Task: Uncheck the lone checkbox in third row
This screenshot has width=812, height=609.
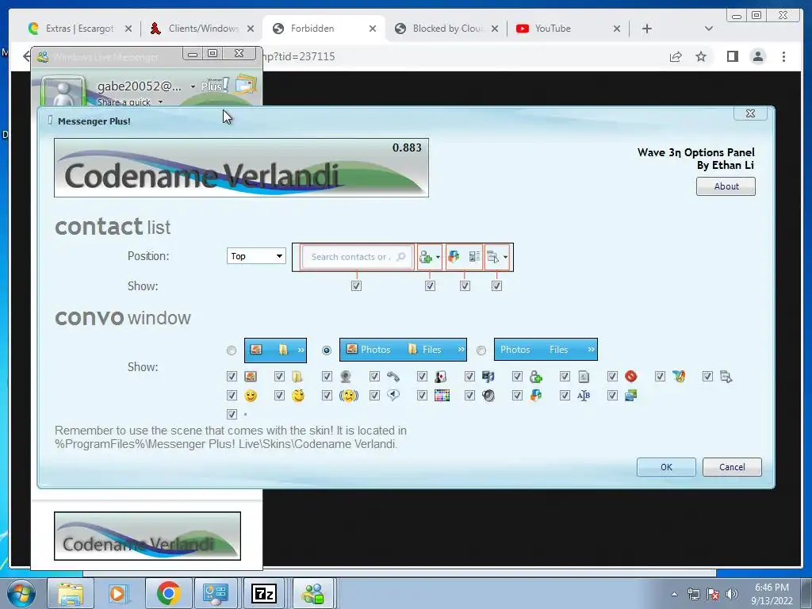Action: pyautogui.click(x=232, y=414)
